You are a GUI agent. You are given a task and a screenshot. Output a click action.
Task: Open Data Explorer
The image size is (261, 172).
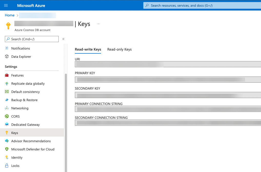point(21,57)
